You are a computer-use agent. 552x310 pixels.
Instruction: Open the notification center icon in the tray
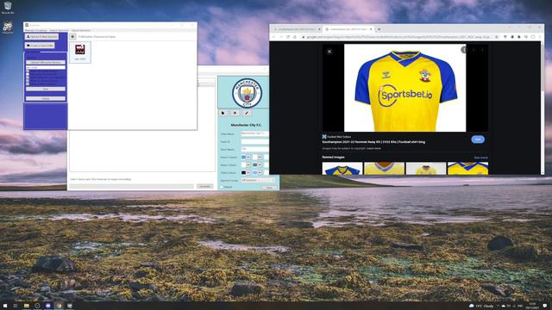point(545,306)
